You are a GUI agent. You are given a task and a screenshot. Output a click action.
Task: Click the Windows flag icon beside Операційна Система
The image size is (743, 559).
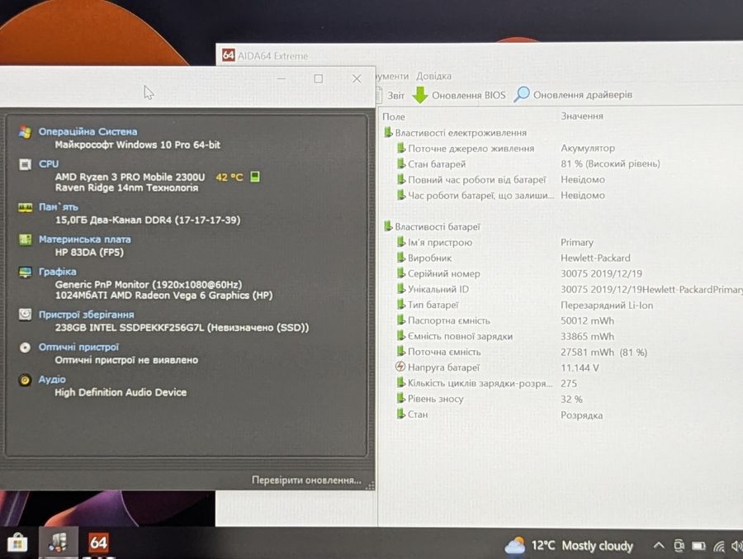(25, 132)
